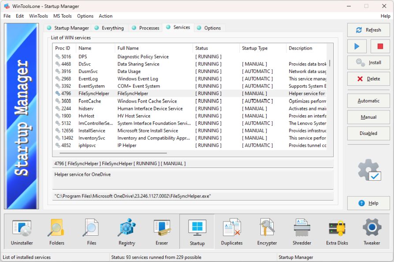Image resolution: width=394 pixels, height=262 pixels.
Task: Open the Edit menu
Action: point(19,16)
